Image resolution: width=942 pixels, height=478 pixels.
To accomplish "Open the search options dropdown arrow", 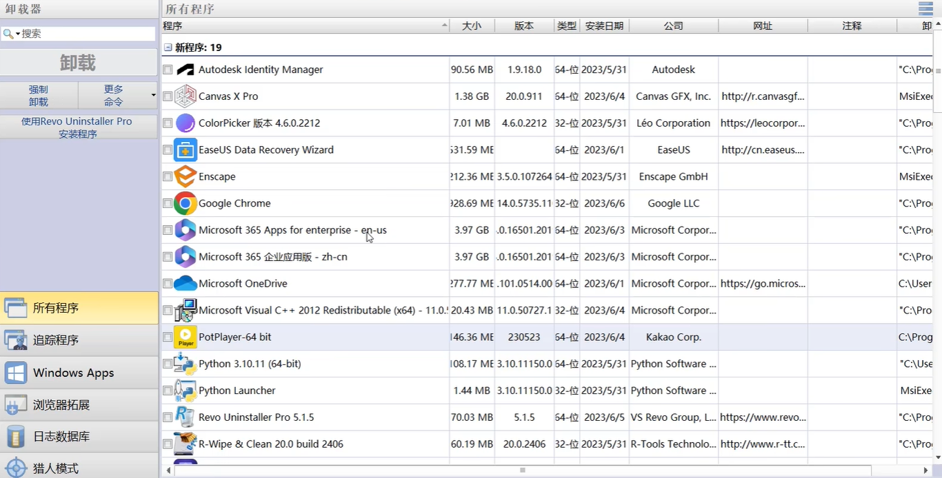I will coord(18,34).
